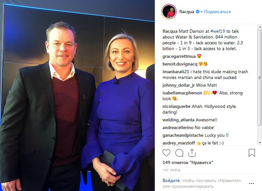This screenshot has height=191, width=262.
Task: Click the Войдите login link
Action: click(x=171, y=180)
